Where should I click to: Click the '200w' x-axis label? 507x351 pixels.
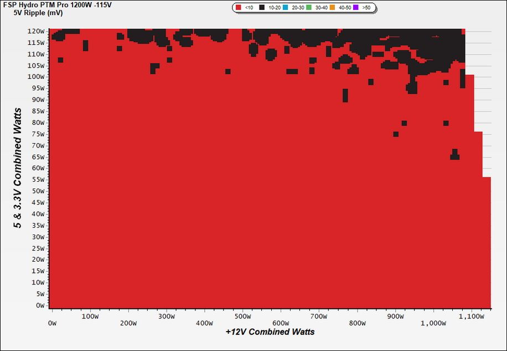(x=128, y=323)
